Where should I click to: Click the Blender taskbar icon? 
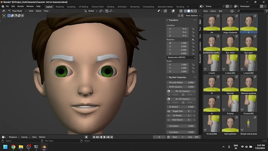click(x=44, y=147)
